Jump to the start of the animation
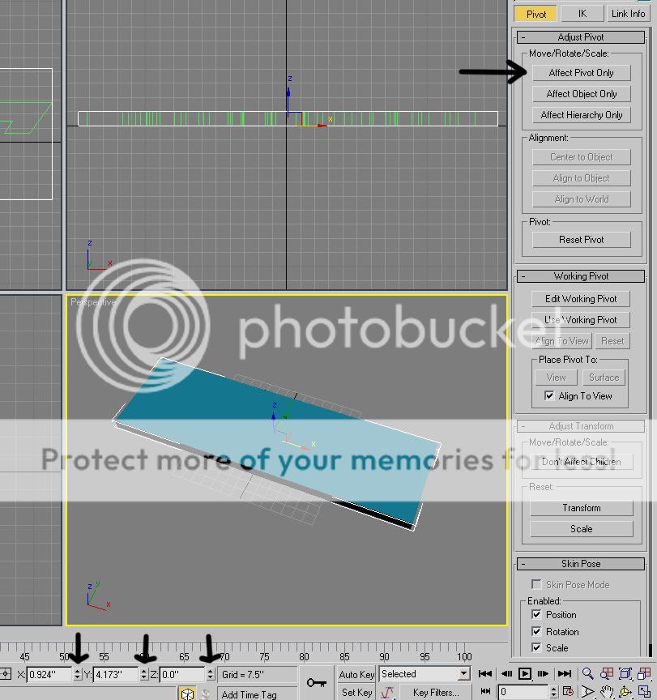This screenshot has width=657, height=700. coord(484,673)
